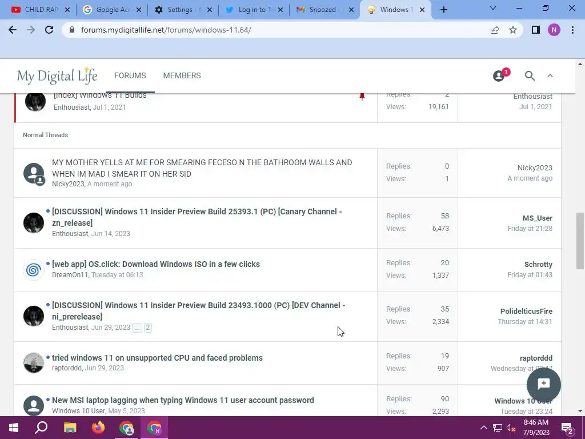Click the forward navigation arrow
585x439 pixels.
coord(31,30)
